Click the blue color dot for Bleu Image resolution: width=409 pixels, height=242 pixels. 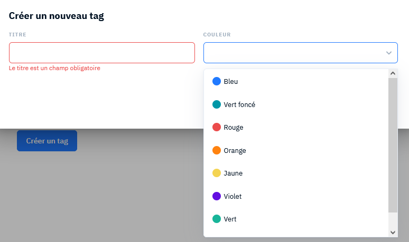pos(217,81)
